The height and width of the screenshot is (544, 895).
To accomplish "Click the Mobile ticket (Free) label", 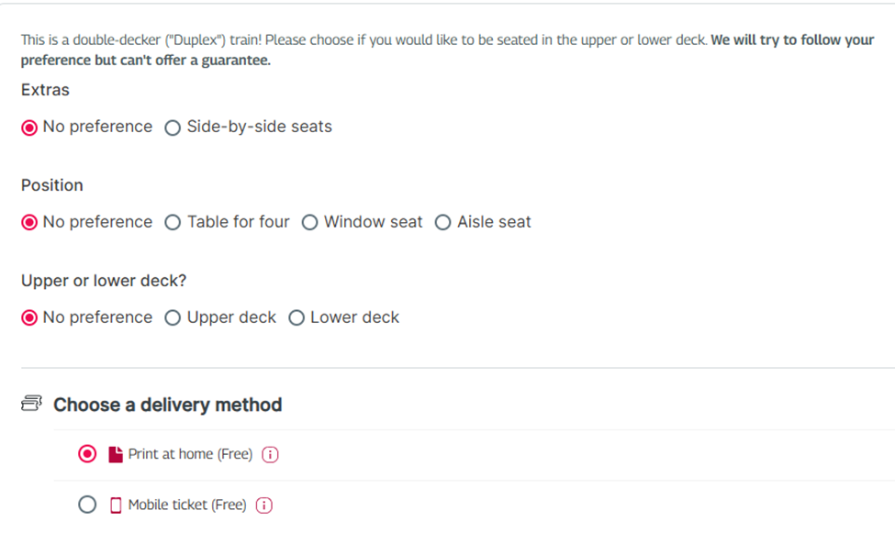I will click(x=187, y=505).
